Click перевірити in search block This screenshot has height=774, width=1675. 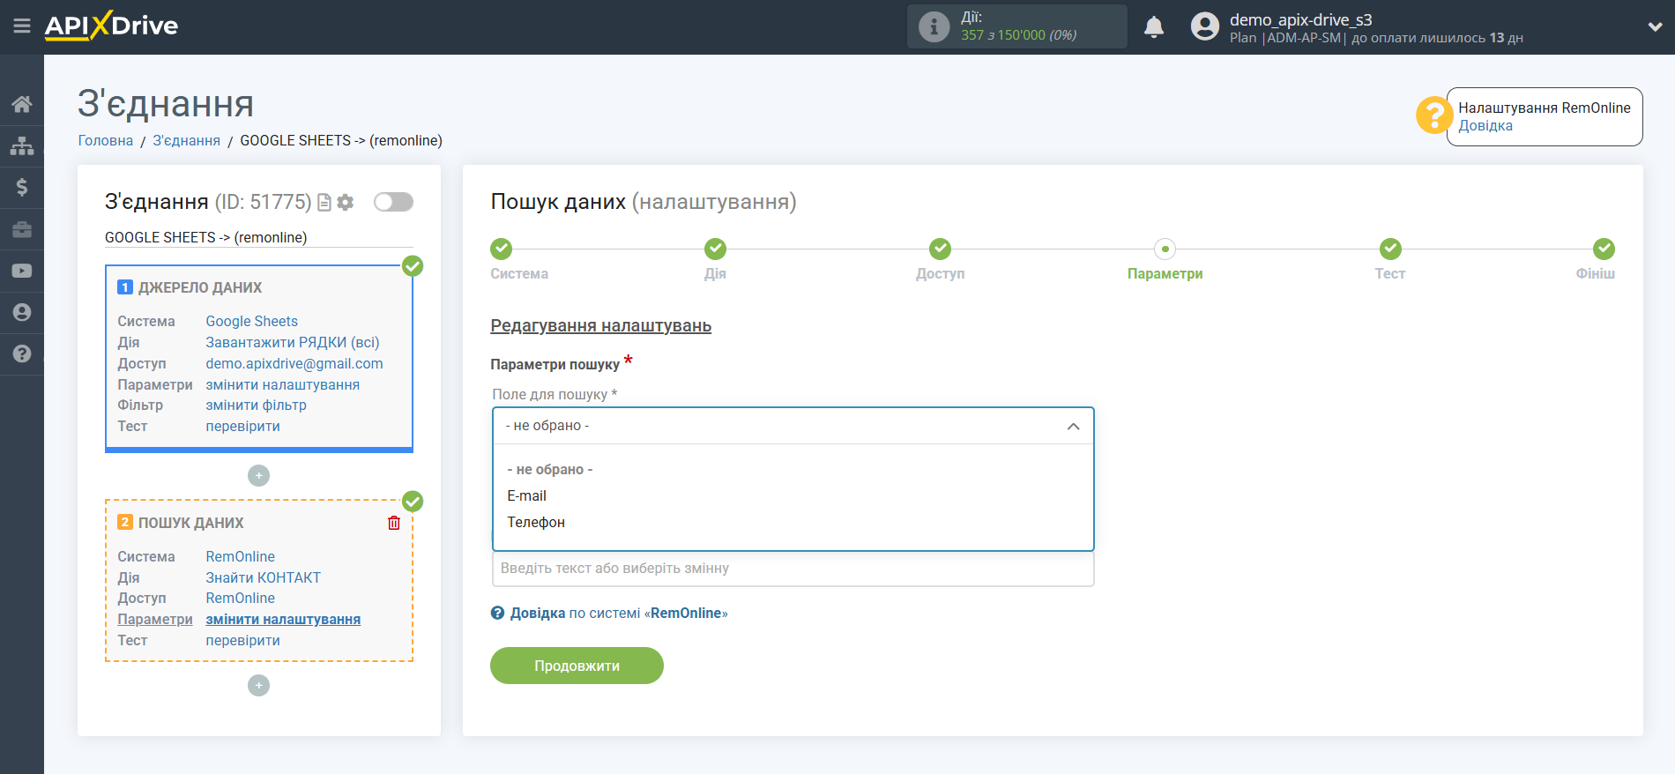coord(242,640)
